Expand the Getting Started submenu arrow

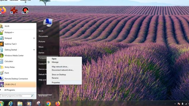pyautogui.click(x=34, y=50)
